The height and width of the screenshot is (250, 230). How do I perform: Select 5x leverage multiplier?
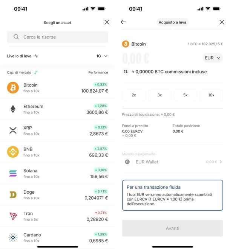(x=185, y=95)
